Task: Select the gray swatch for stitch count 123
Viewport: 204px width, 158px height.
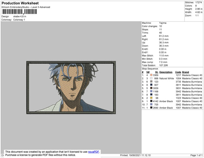Action: (x=151, y=81)
